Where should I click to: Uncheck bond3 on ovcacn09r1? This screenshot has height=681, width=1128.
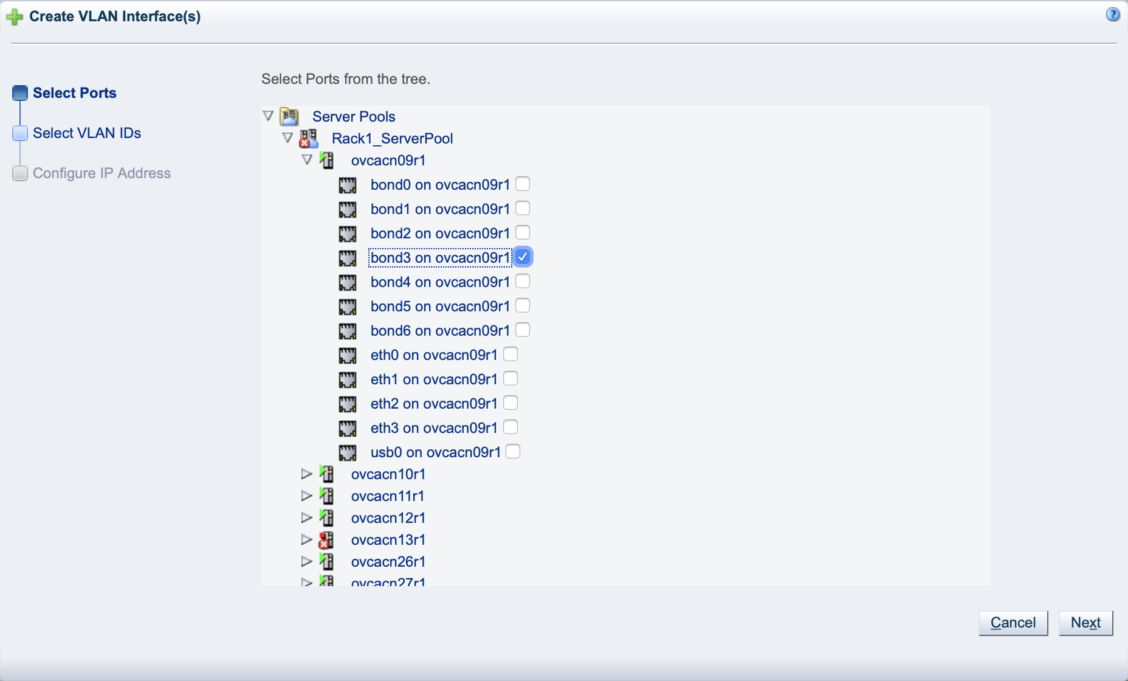524,257
